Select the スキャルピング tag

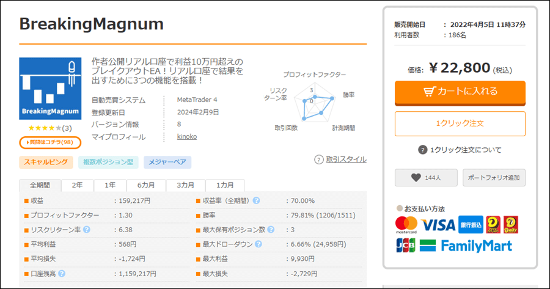tap(46, 162)
